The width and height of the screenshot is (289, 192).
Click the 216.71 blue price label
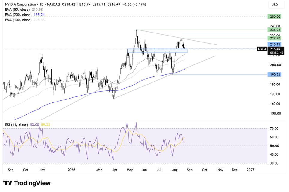point(274,44)
